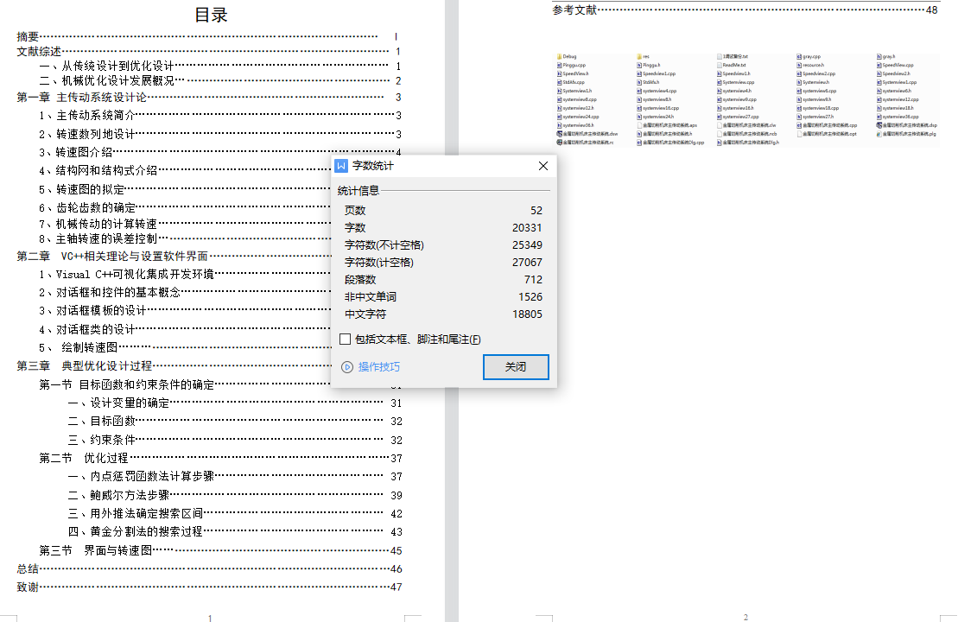The image size is (958, 622).
Task: Click the 5、转速图的拟定 contents line
Action: [x=185, y=189]
